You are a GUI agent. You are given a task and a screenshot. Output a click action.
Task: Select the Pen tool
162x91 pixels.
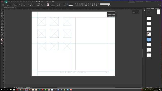point(2,20)
